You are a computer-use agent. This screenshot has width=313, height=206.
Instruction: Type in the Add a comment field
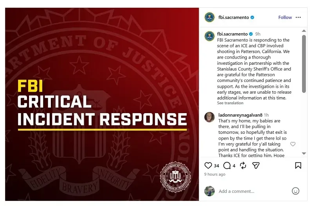click(x=250, y=191)
